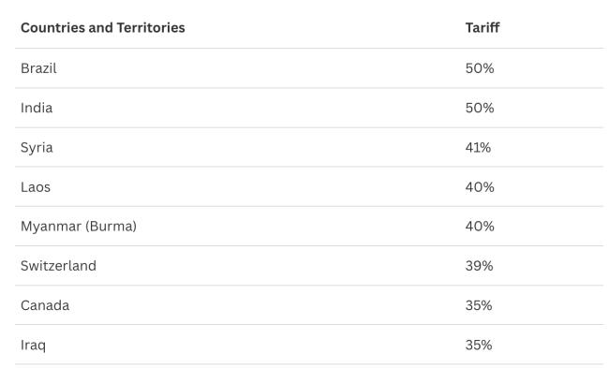This screenshot has width=609, height=368.
Task: Select the Iraq row label
Action: (33, 346)
